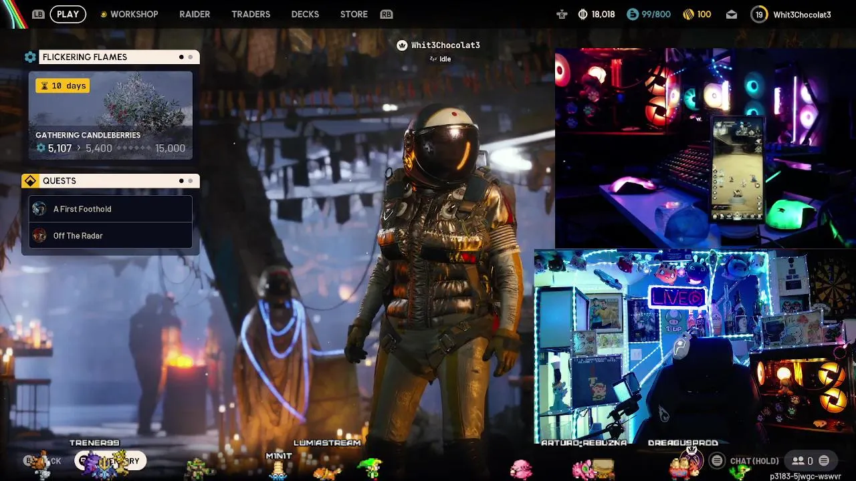Image resolution: width=856 pixels, height=481 pixels.
Task: Click the crown icon beside Whit3Chocolat3
Action: [402, 45]
